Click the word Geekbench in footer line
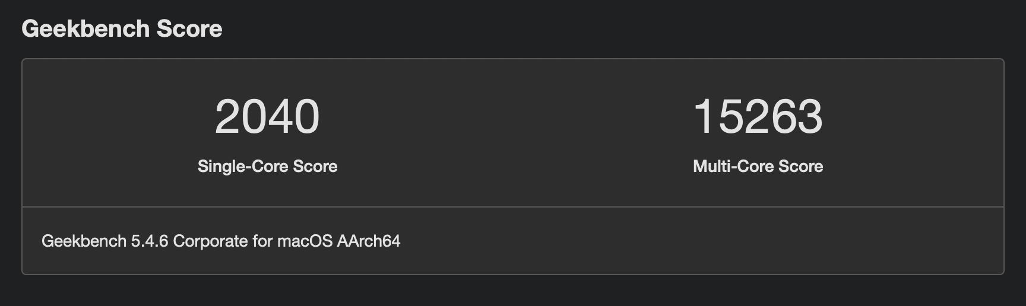Image resolution: width=1026 pixels, height=306 pixels. click(x=84, y=241)
